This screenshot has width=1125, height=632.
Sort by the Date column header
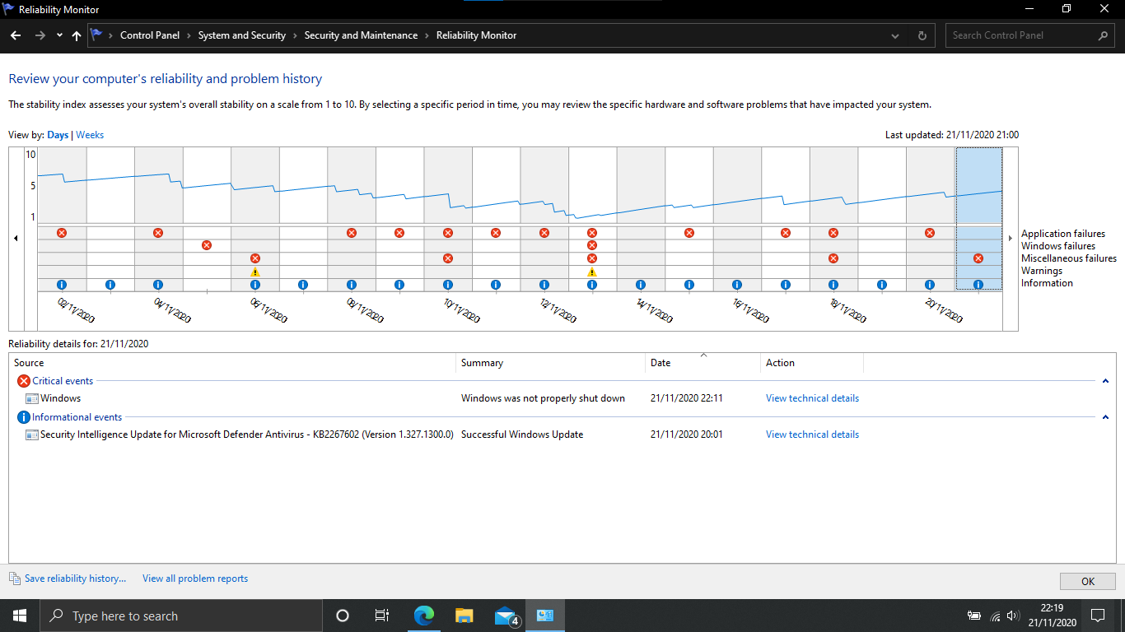[703, 363]
